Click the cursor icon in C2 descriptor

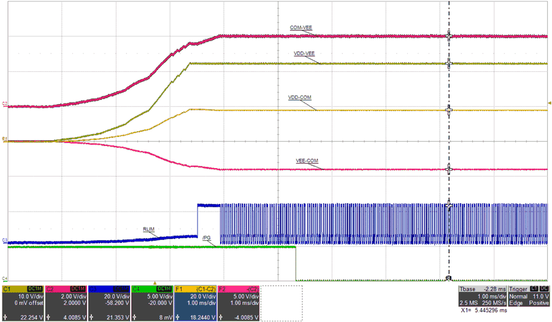pyautogui.click(x=48, y=318)
